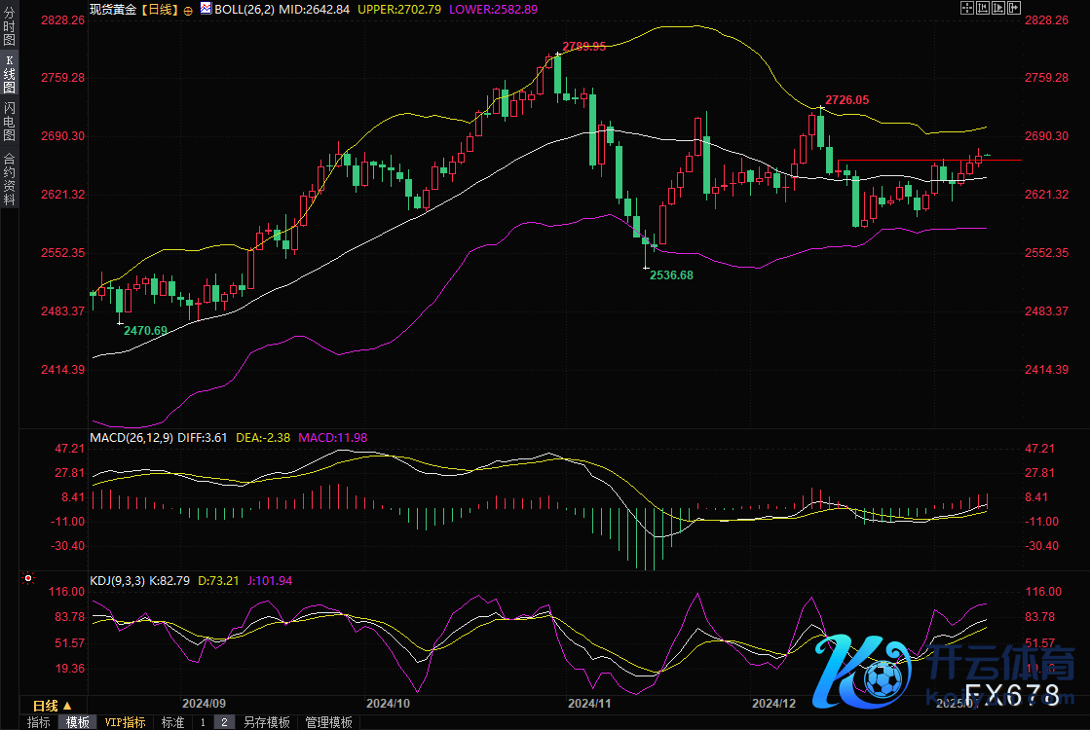Click the red circle marker beside KDJ

28,578
